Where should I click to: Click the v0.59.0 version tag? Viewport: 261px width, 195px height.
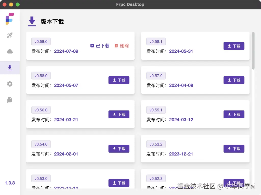(41, 41)
